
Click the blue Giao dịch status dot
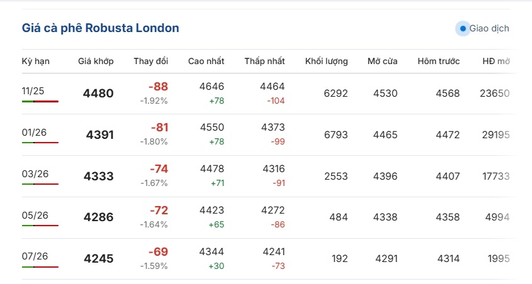[x=463, y=28]
